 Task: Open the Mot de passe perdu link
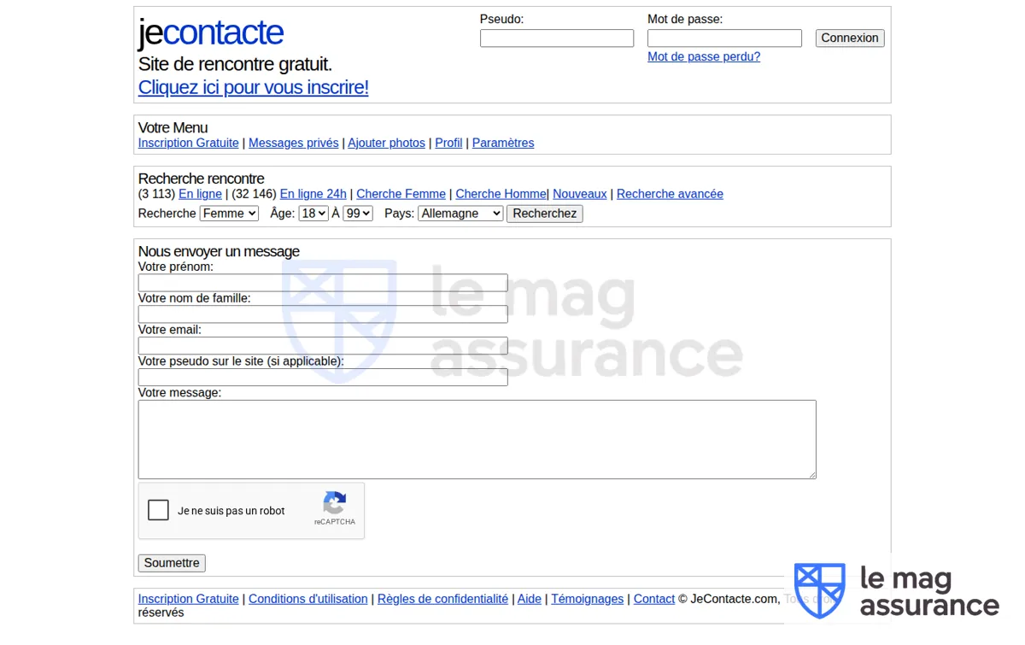pyautogui.click(x=704, y=57)
